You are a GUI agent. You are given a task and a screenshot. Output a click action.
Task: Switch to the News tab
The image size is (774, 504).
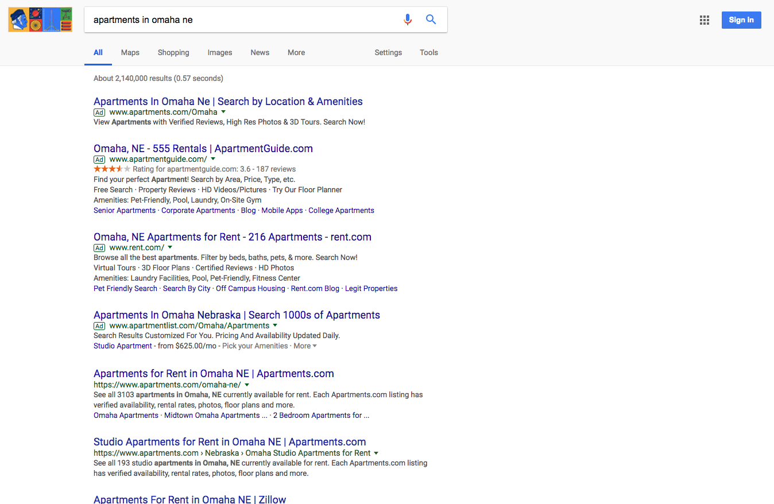[260, 52]
